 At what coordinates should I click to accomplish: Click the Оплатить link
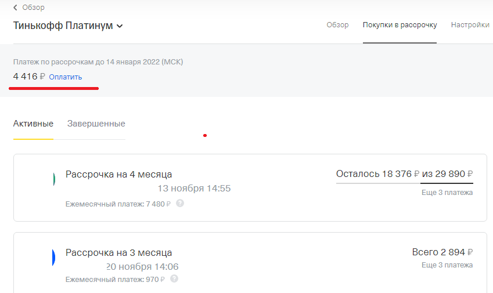(x=66, y=77)
